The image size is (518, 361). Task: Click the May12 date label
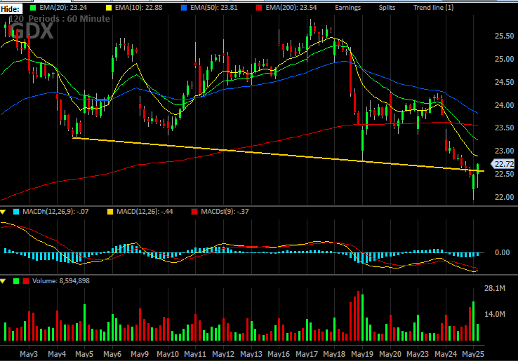223,354
